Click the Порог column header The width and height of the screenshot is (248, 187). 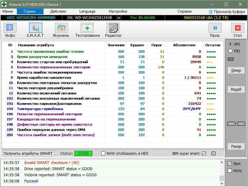[x=157, y=45]
